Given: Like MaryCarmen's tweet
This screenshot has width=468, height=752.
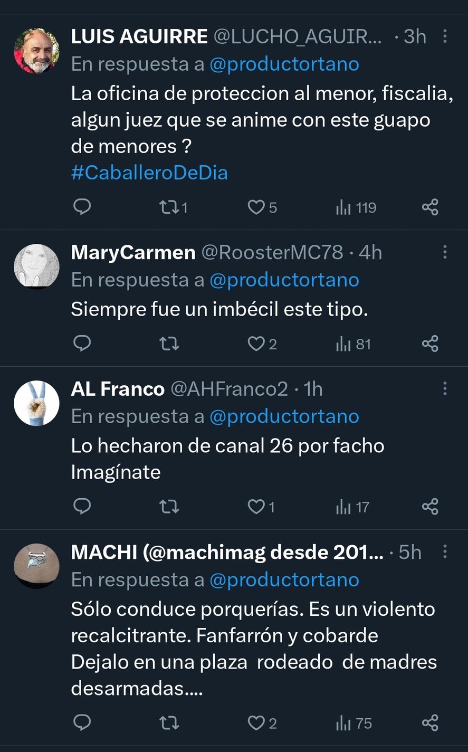Looking at the screenshot, I should pyautogui.click(x=256, y=344).
